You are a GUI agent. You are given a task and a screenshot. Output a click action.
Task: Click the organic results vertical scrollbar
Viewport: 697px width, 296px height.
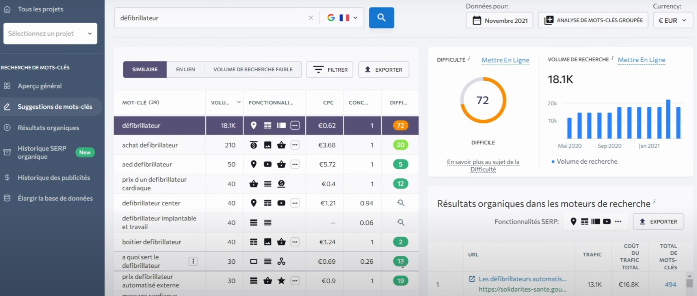[689, 283]
